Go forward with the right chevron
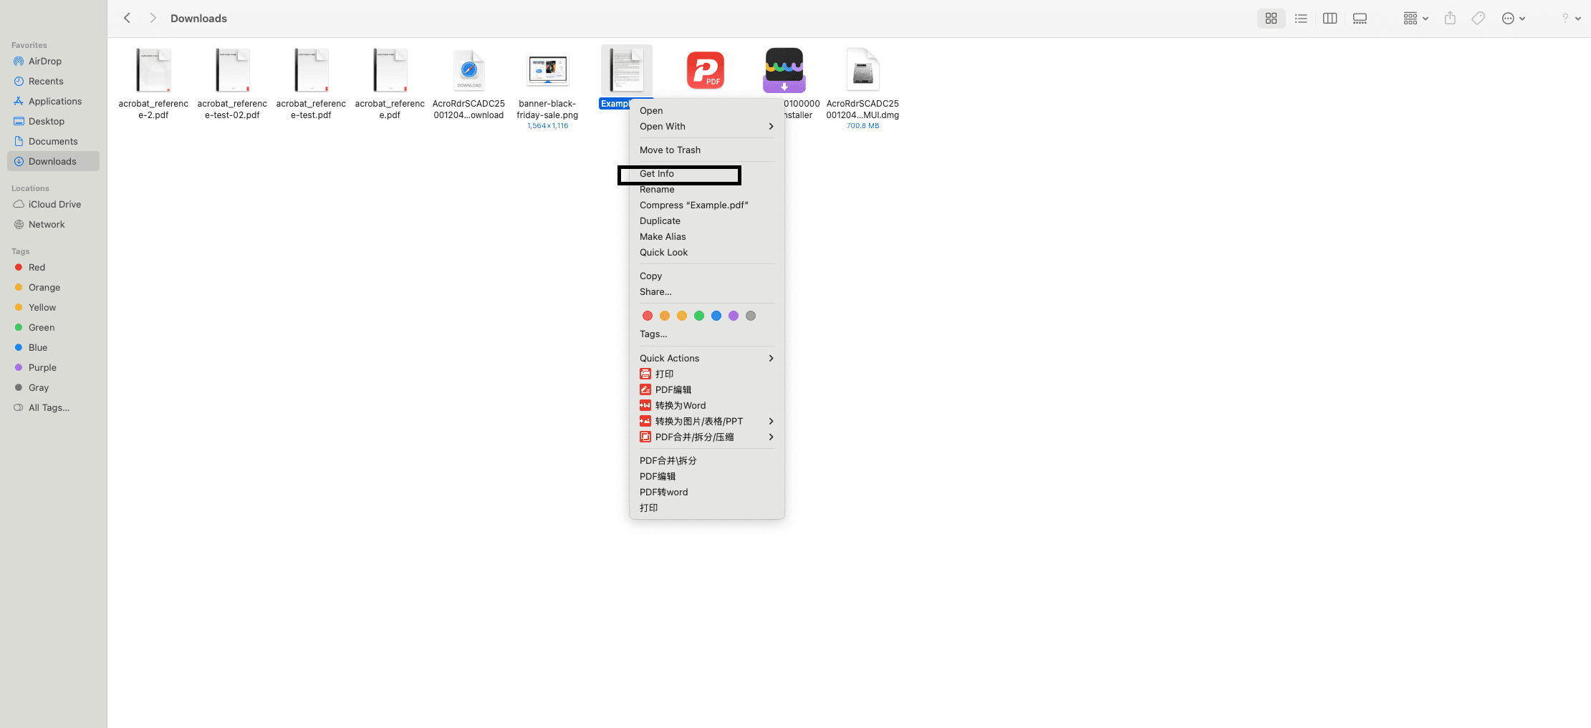Image resolution: width=1591 pixels, height=728 pixels. (153, 18)
